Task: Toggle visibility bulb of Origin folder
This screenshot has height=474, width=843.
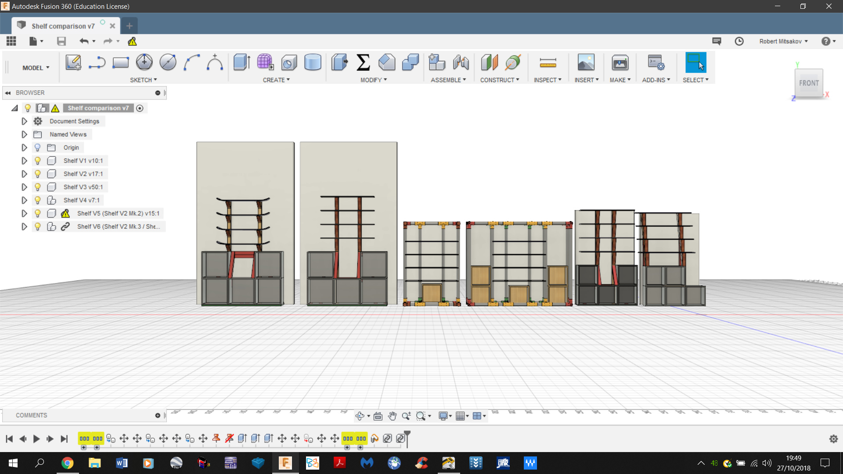Action: point(38,148)
